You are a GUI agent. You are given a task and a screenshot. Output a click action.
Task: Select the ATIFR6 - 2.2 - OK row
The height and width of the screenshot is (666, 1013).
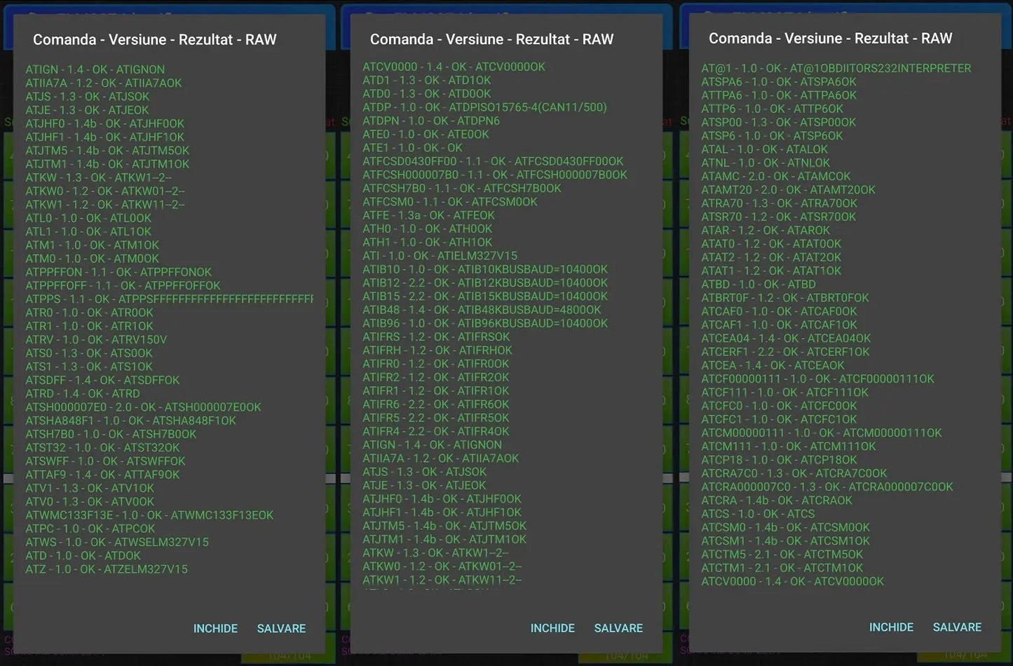(x=436, y=405)
